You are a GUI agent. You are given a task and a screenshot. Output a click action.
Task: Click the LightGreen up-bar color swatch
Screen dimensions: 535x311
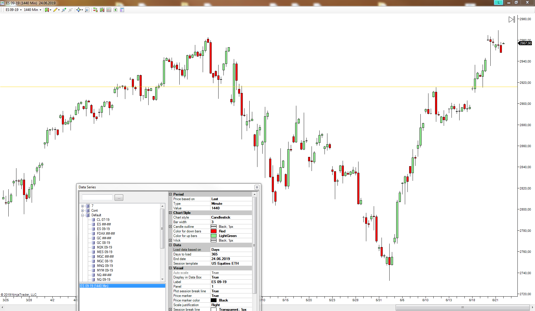[x=214, y=236]
